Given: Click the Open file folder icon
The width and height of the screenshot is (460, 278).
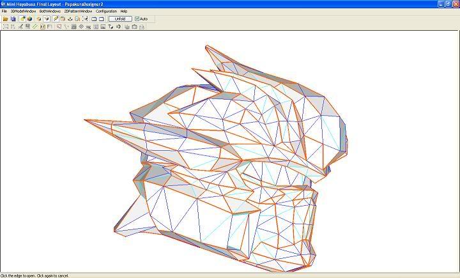Looking at the screenshot, I should [5, 19].
